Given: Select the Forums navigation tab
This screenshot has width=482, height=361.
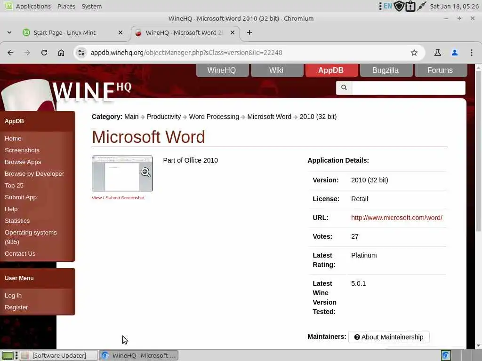Looking at the screenshot, I should (440, 71).
